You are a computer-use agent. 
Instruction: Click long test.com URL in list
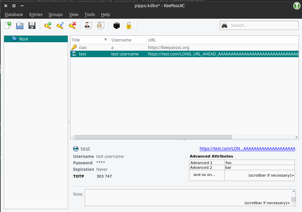[223, 54]
